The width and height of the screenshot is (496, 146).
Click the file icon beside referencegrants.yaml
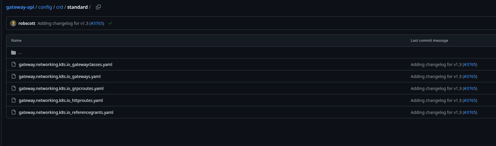coord(14,112)
